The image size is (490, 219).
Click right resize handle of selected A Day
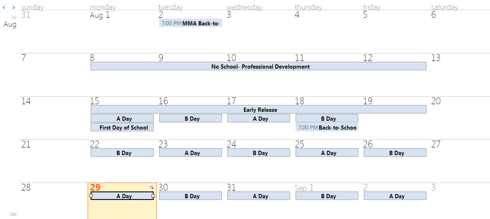[153, 196]
